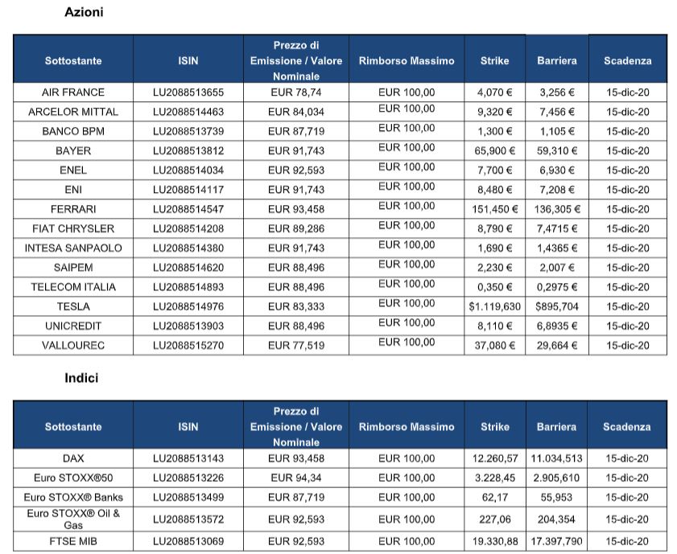Select the AIR FRANCE underlying cell
Viewport: 677px width, 554px height.
pyautogui.click(x=73, y=92)
